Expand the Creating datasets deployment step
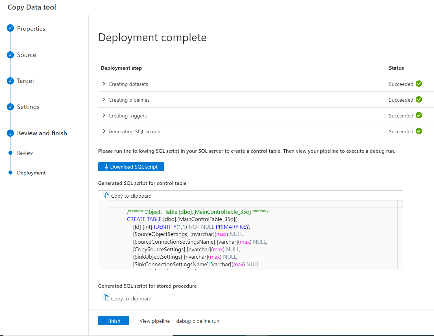 104,84
